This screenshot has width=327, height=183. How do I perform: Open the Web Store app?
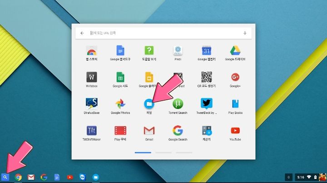(92, 51)
